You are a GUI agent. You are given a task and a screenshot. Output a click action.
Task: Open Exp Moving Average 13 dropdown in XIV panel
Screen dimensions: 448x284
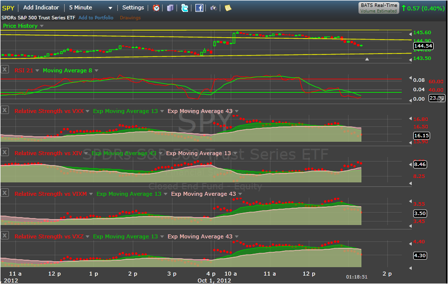tap(235, 154)
